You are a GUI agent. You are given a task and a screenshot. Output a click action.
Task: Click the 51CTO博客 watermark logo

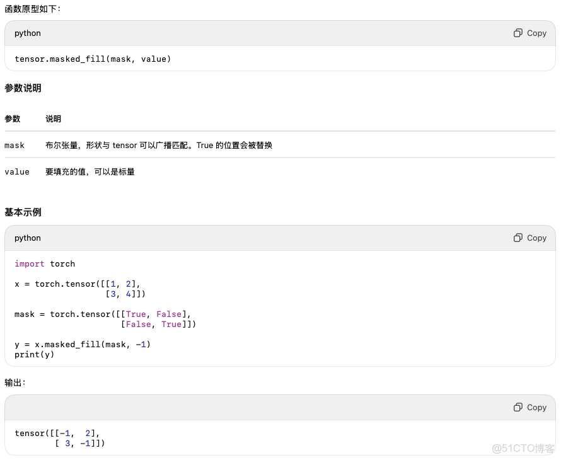(x=523, y=448)
